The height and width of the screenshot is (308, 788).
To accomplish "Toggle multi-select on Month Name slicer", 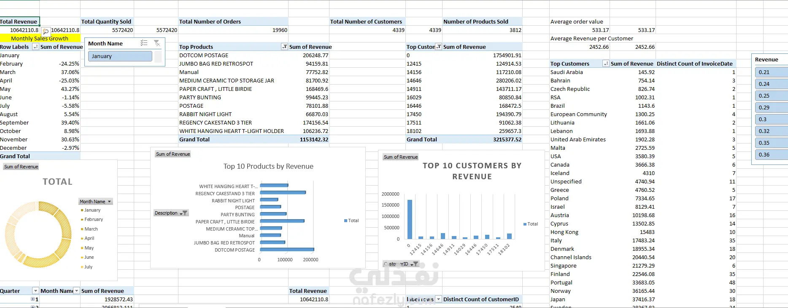I will pyautogui.click(x=144, y=43).
